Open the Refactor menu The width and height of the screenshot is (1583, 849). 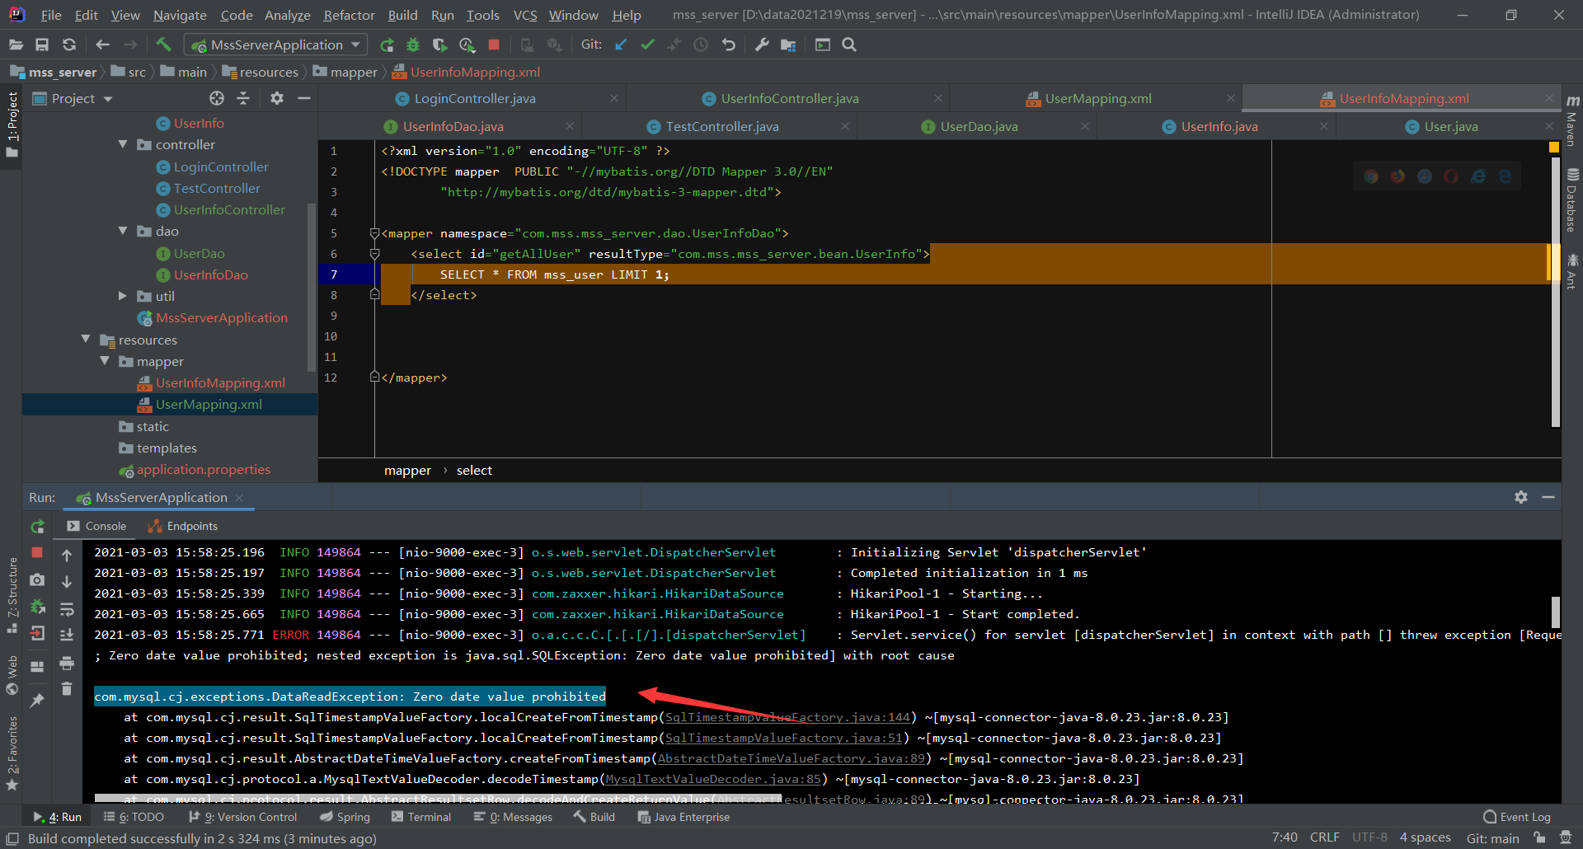click(x=348, y=15)
